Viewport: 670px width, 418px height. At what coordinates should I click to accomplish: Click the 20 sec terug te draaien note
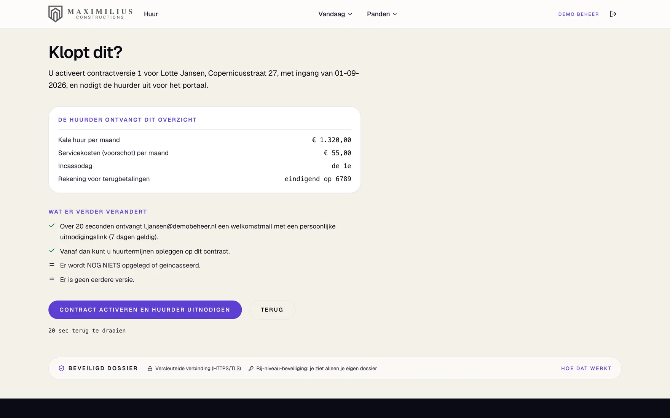point(87,331)
